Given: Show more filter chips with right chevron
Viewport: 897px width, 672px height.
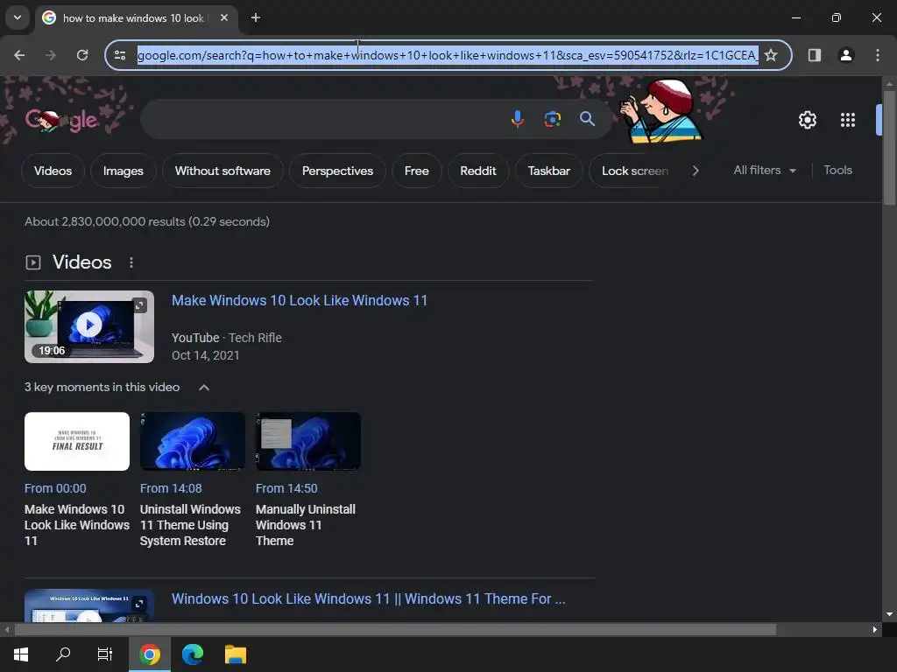Looking at the screenshot, I should tap(695, 171).
